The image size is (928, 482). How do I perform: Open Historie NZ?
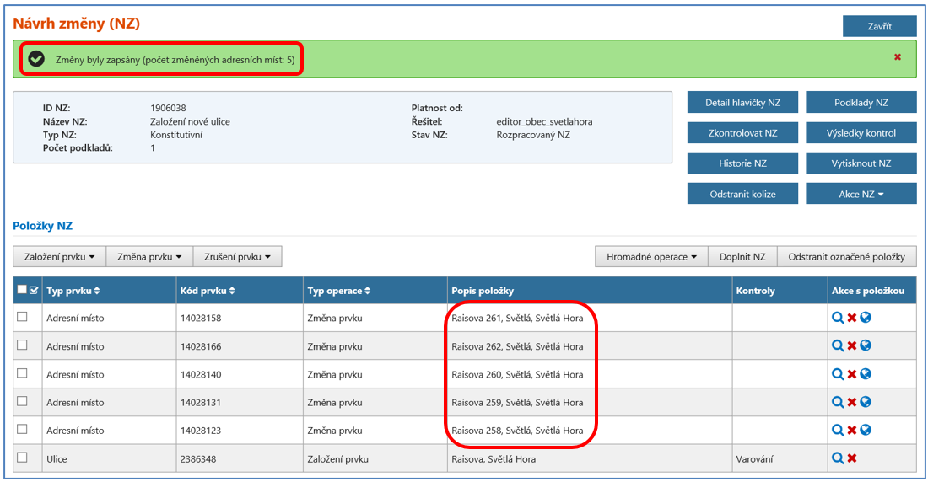pyautogui.click(x=742, y=163)
